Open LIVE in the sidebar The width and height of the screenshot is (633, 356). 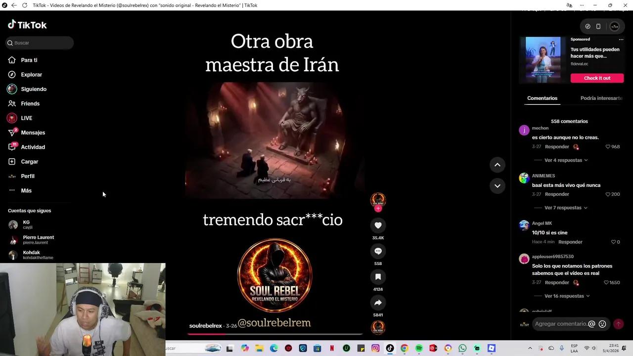click(20, 118)
